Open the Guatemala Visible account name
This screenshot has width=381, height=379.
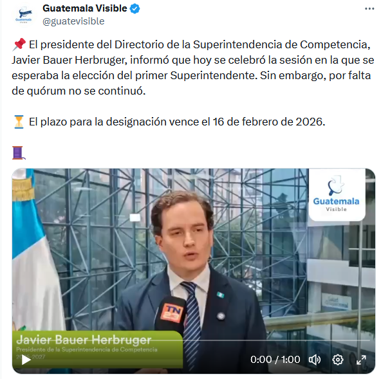[84, 8]
